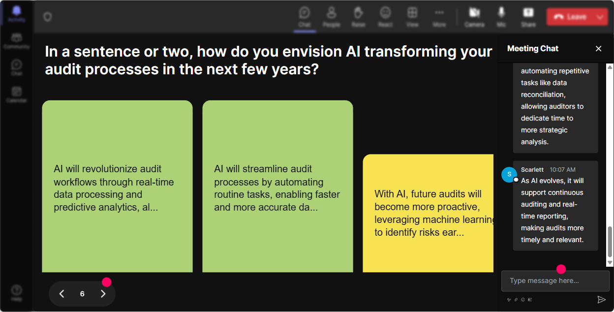The height and width of the screenshot is (312, 614).
Task: Open the 'AI will revolutionize audit' response card
Action: tap(117, 187)
